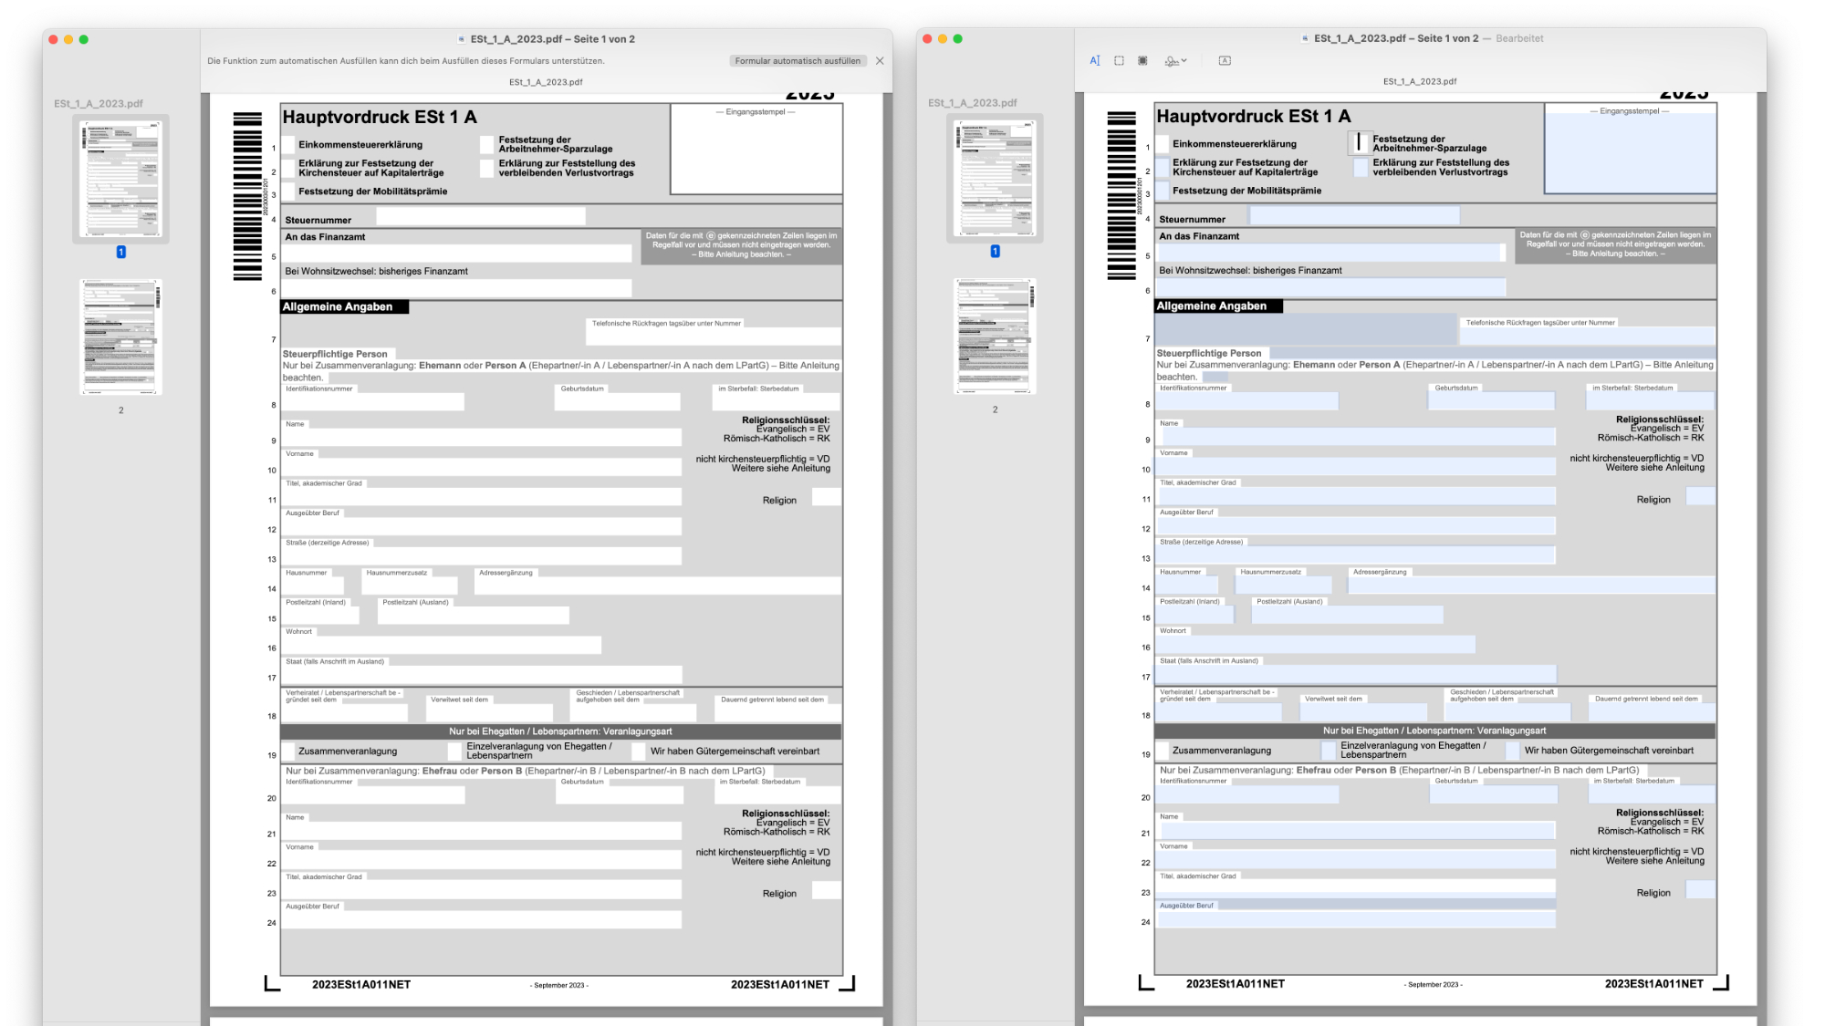Click the PDF document icon in right title bar
Image resolution: width=1825 pixels, height=1026 pixels.
(x=1305, y=38)
